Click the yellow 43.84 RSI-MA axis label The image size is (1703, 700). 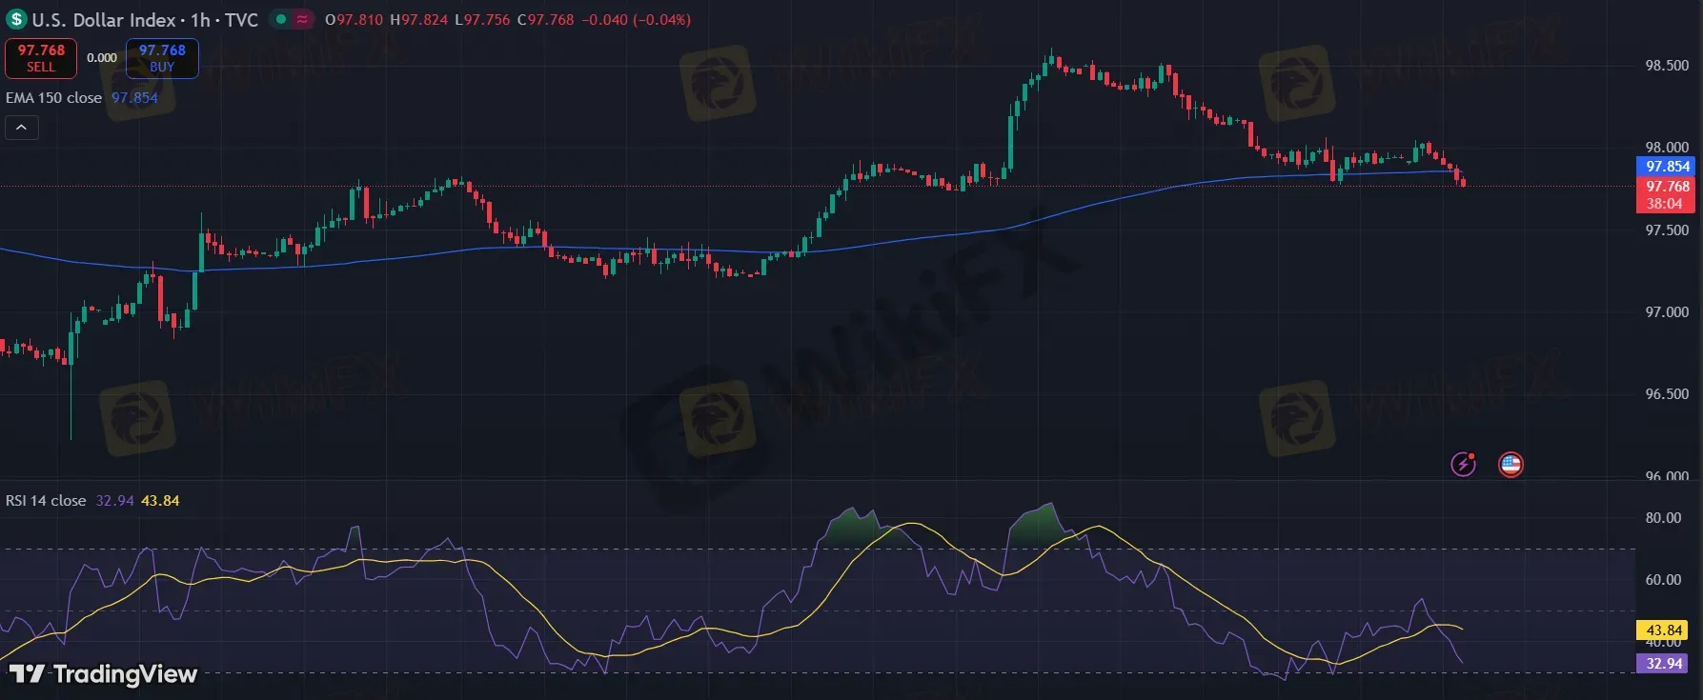(x=1663, y=630)
